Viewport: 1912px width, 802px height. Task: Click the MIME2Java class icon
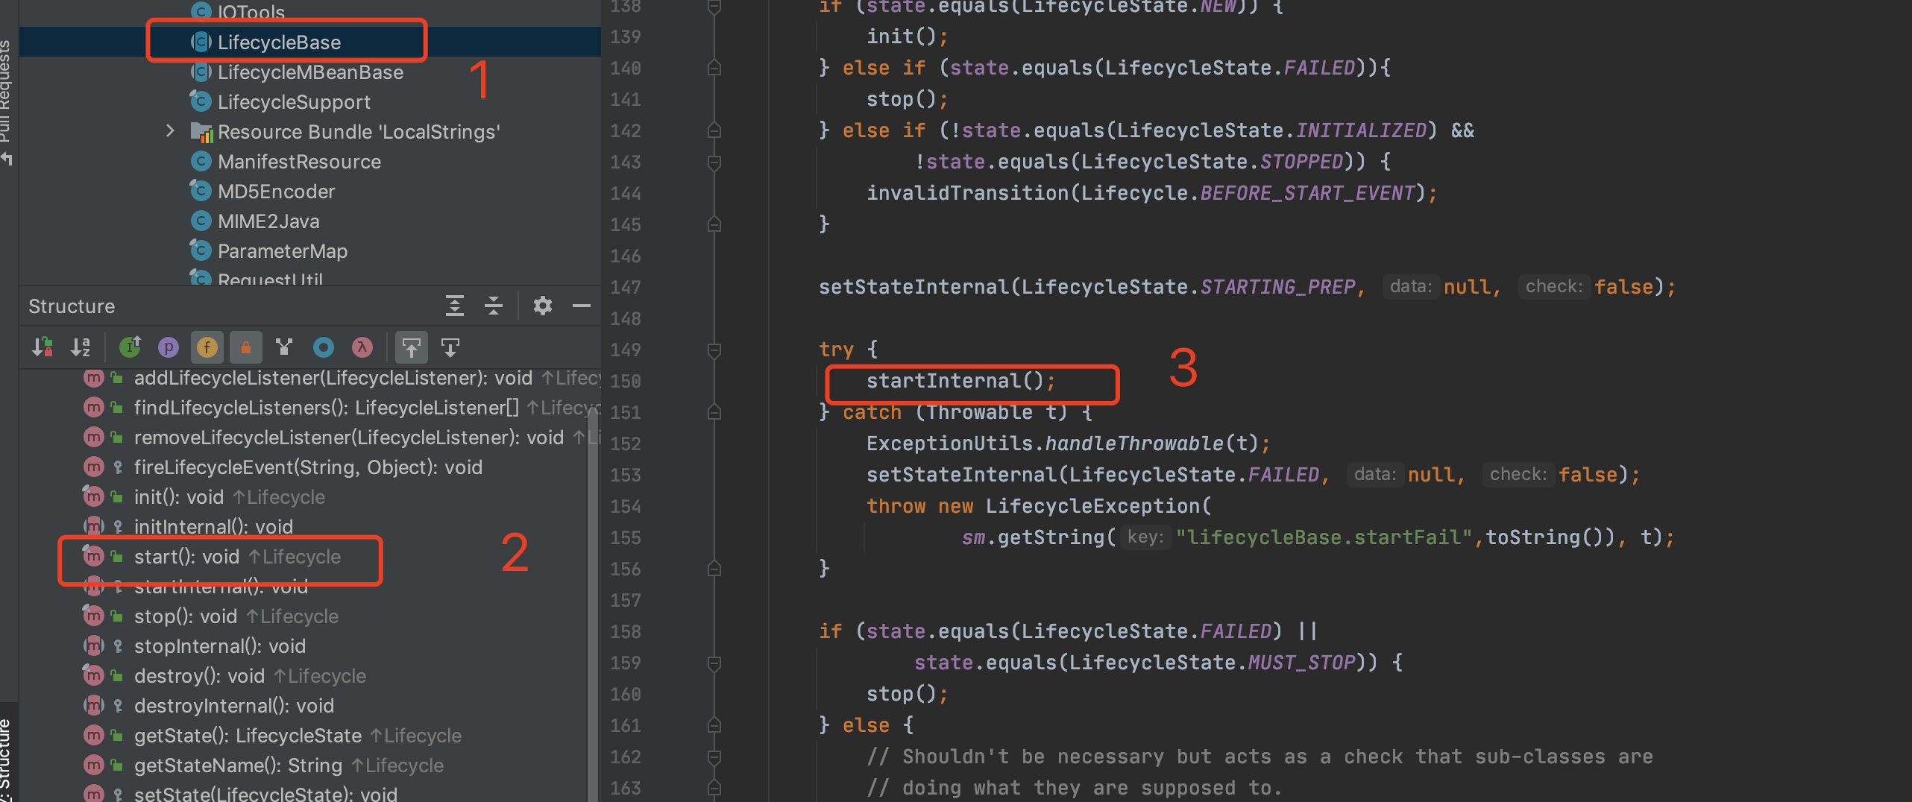coord(201,221)
